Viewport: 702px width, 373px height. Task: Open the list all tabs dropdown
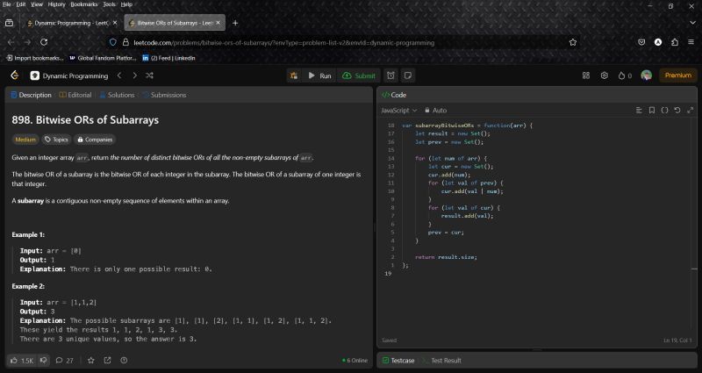[692, 23]
